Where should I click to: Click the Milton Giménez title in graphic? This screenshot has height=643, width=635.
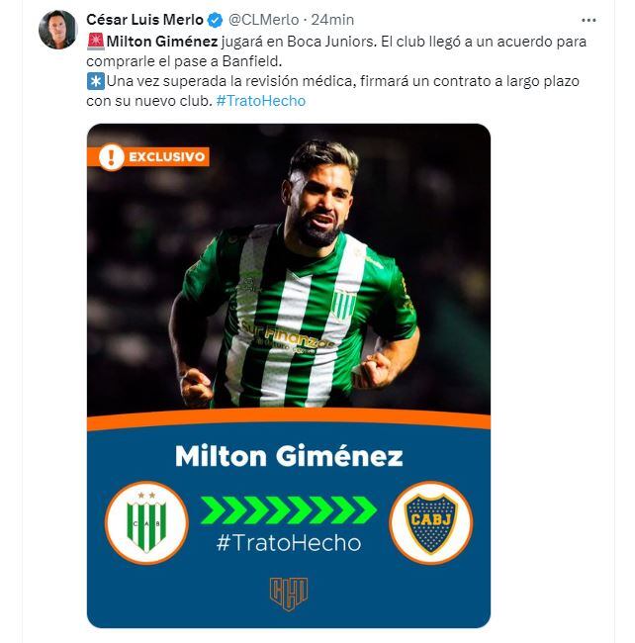[x=289, y=456]
